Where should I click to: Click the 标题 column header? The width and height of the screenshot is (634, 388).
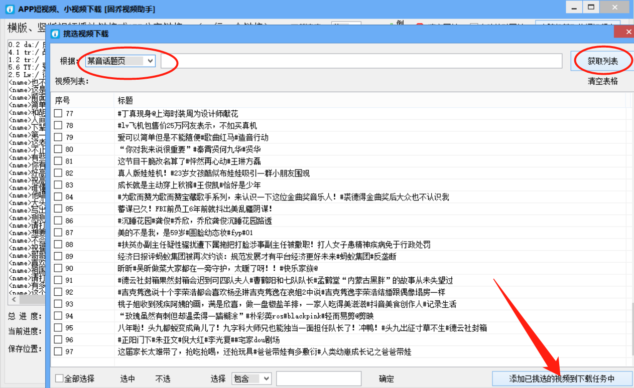click(x=125, y=100)
